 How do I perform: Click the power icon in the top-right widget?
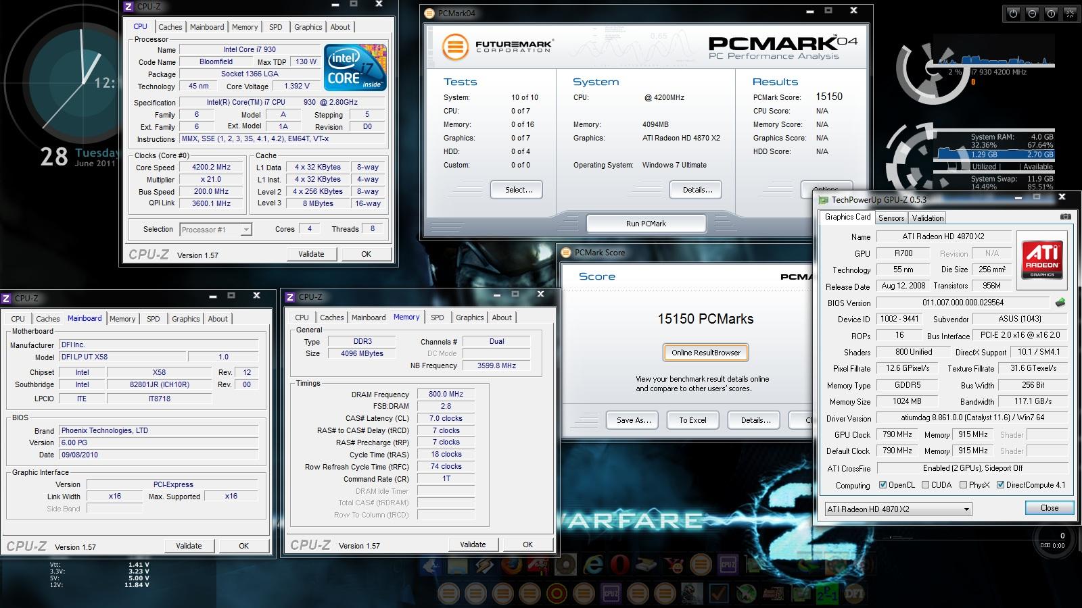coord(1012,13)
